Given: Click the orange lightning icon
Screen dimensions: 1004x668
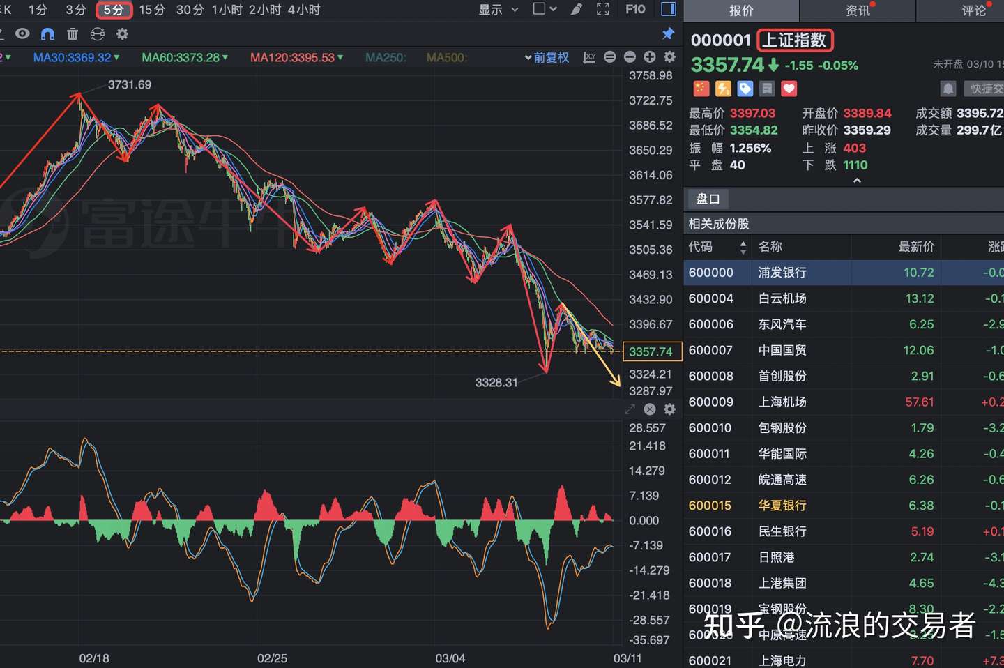Looking at the screenshot, I should [x=723, y=89].
